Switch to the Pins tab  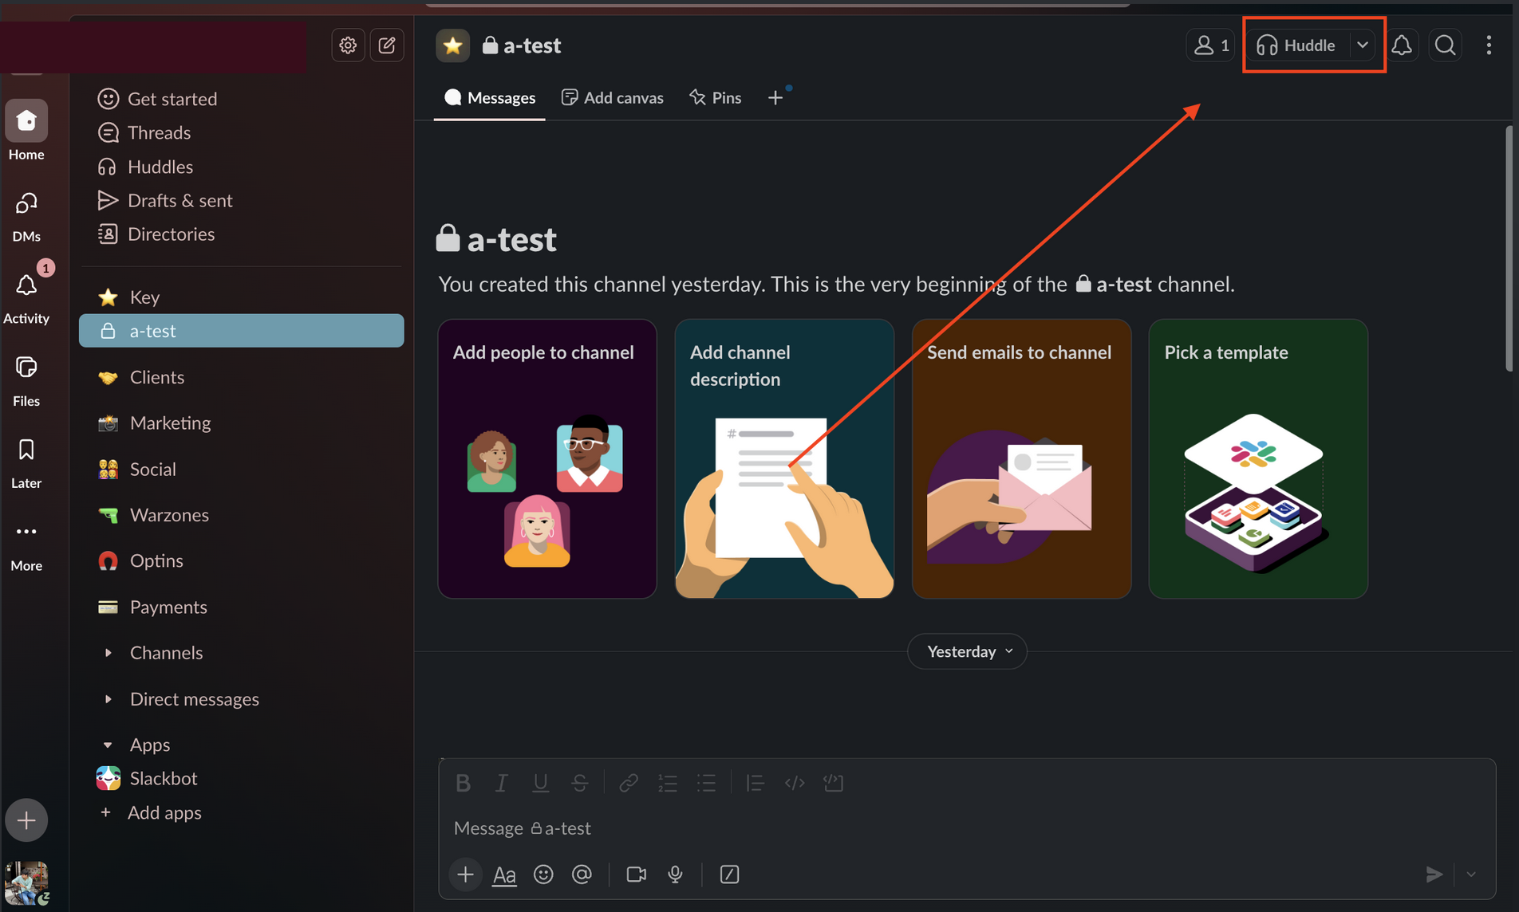coord(716,97)
